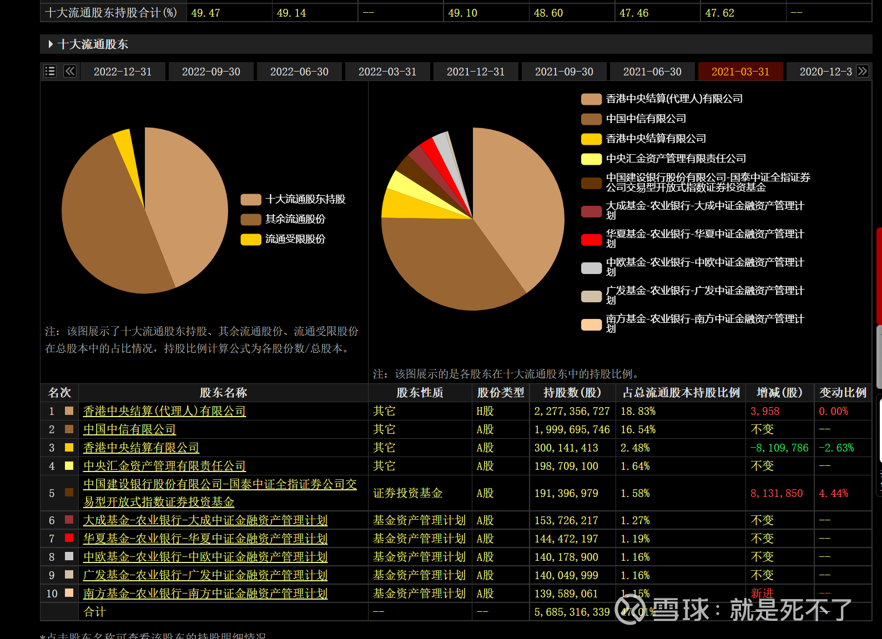882x639 pixels.
Task: Open shareholder link 中国中信有限公司
Action: 129,429
